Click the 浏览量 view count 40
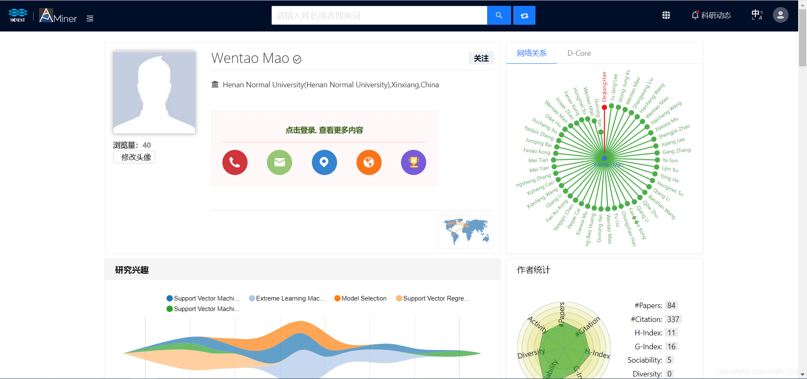The width and height of the screenshot is (807, 379). 147,145
